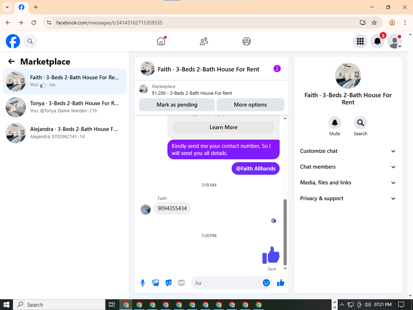The width and height of the screenshot is (413, 310).
Task: Attach a photo with the image icon
Action: tap(156, 283)
